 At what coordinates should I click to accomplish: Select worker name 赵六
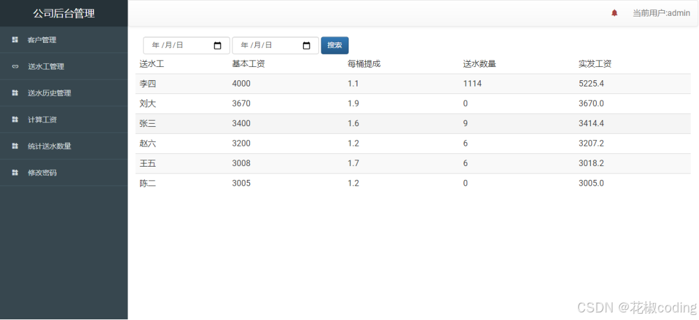coord(148,143)
